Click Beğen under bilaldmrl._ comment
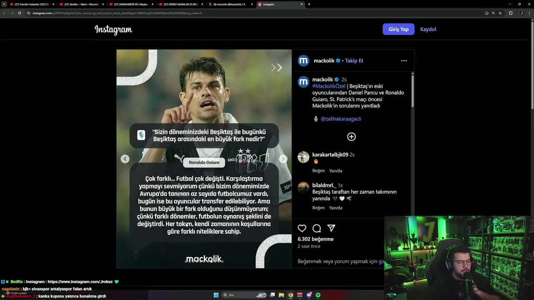The width and height of the screenshot is (534, 300). click(x=318, y=208)
